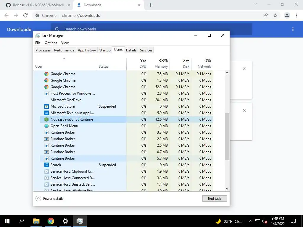Image resolution: width=303 pixels, height=227 pixels.
Task: Sort by the Status column header
Action: pyautogui.click(x=112, y=64)
